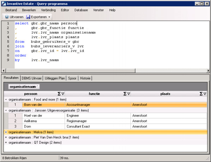The height and width of the screenshot is (162, 211).
Task: Click sum icon in persoon column header
Action: 59,94
